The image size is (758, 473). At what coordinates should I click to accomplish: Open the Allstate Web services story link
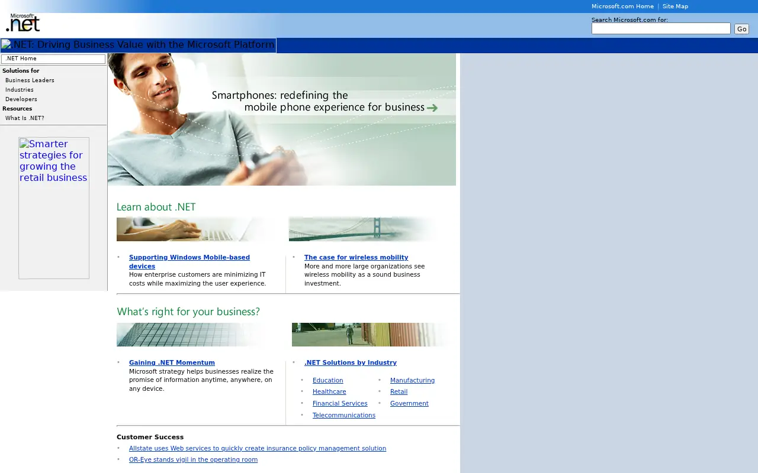pyautogui.click(x=258, y=448)
